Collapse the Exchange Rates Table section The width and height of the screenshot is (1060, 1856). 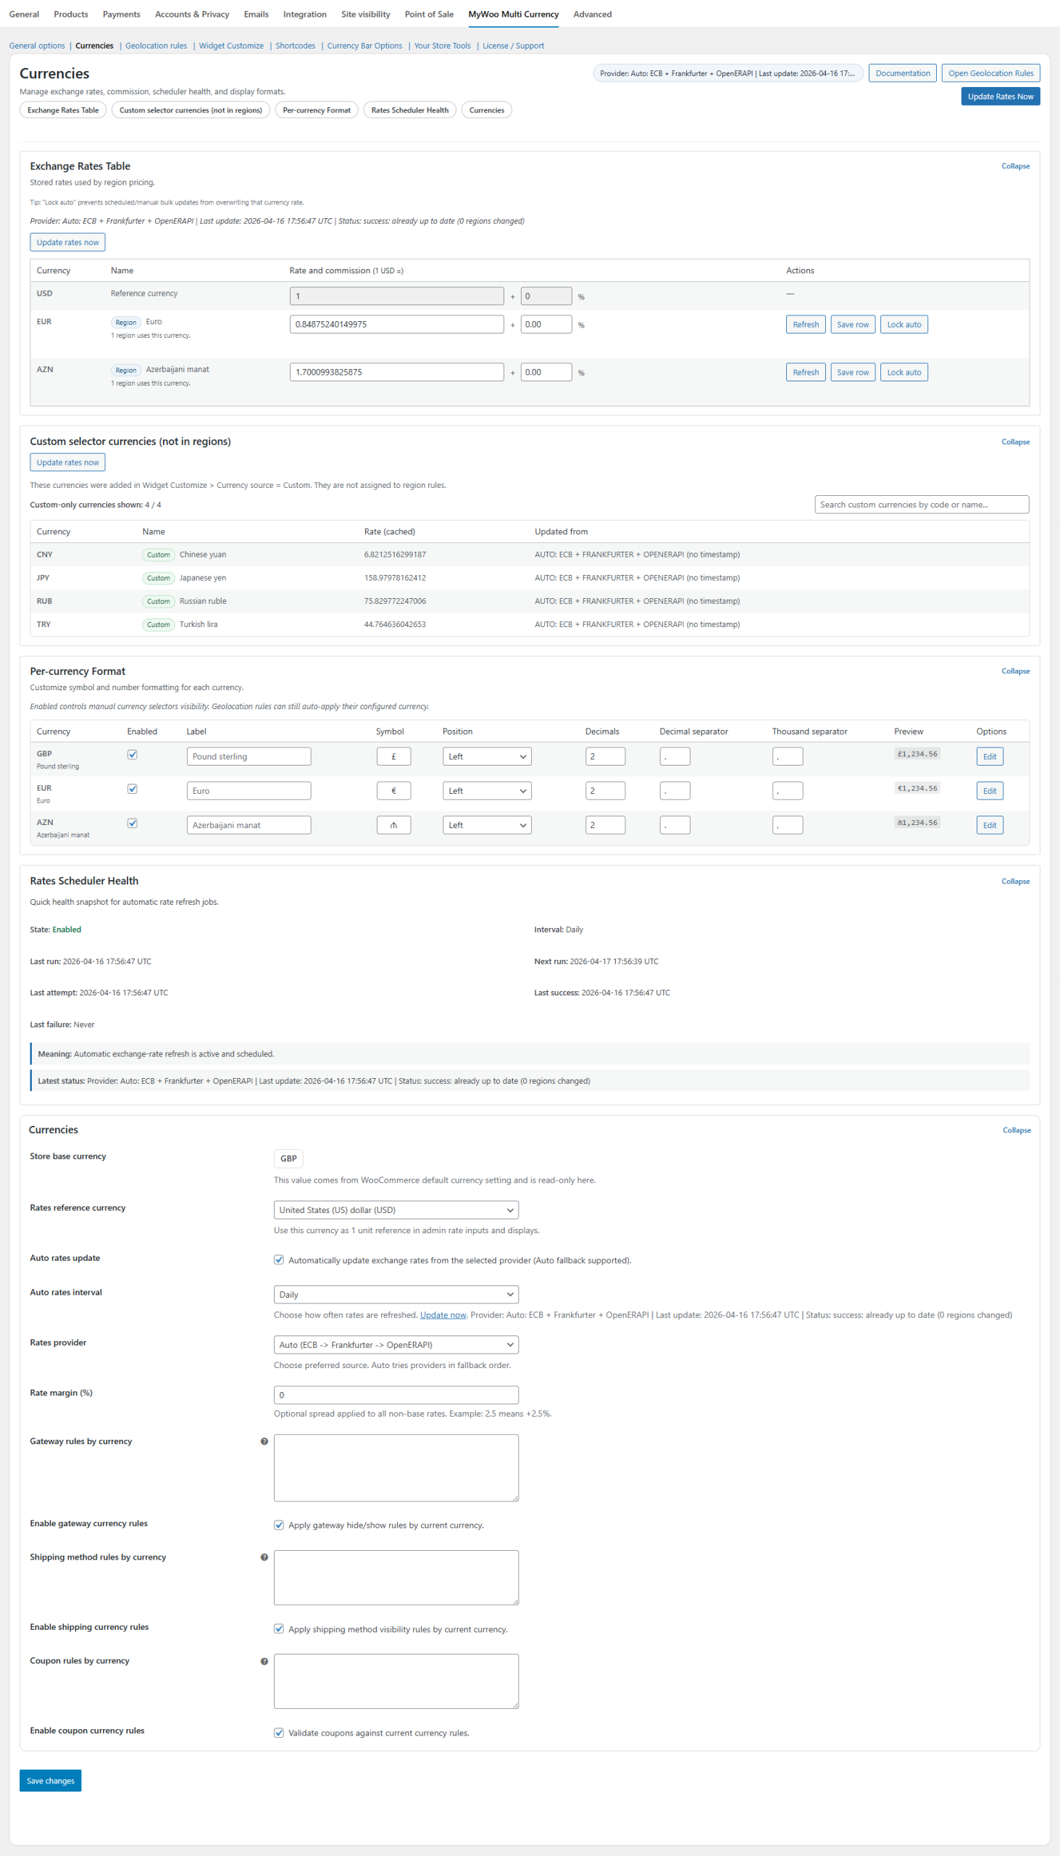coord(1015,166)
